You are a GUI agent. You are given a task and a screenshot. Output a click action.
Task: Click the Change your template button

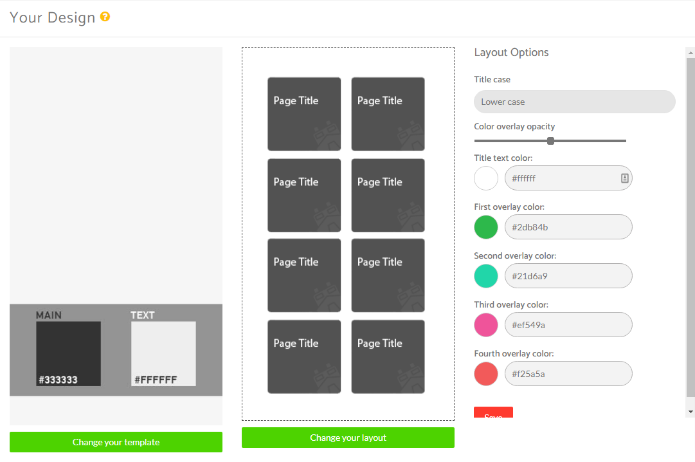coord(116,442)
